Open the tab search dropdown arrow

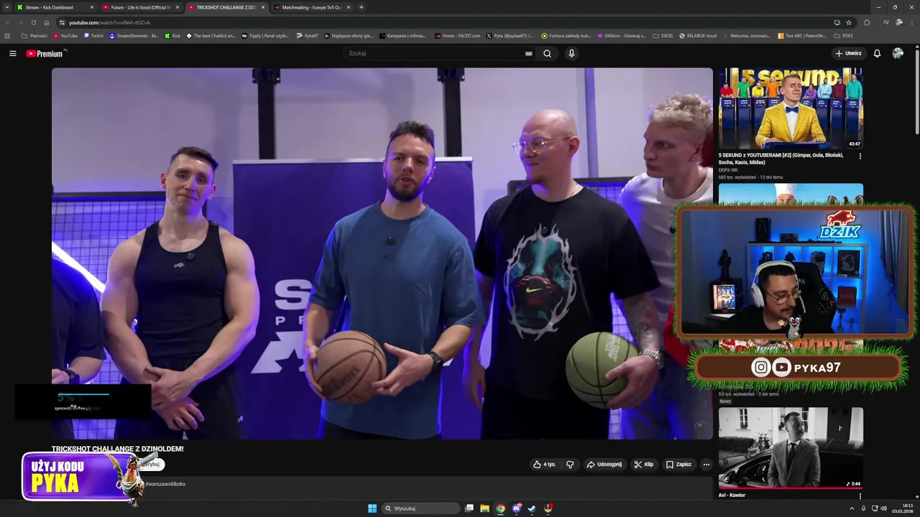pos(7,7)
